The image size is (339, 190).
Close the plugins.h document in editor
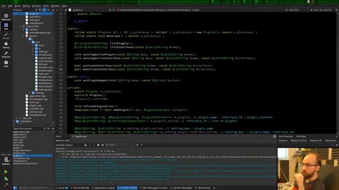[114, 10]
